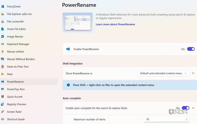Toggle auto-complete for search & replace fields
The height and width of the screenshot is (124, 197).
tap(185, 108)
